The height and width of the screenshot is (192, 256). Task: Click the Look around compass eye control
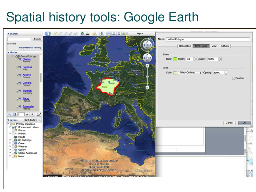147,45
